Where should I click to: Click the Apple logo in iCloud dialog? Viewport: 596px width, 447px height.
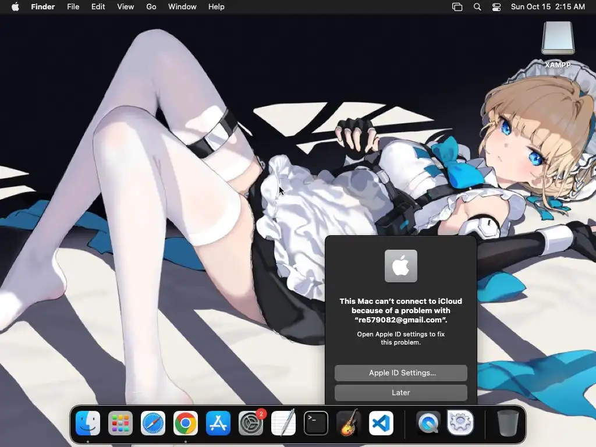pos(401,266)
